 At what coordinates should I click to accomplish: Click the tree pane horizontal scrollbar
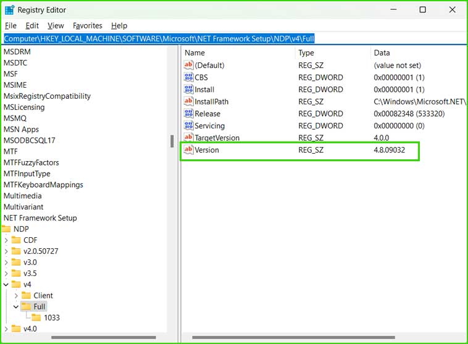tap(103, 337)
